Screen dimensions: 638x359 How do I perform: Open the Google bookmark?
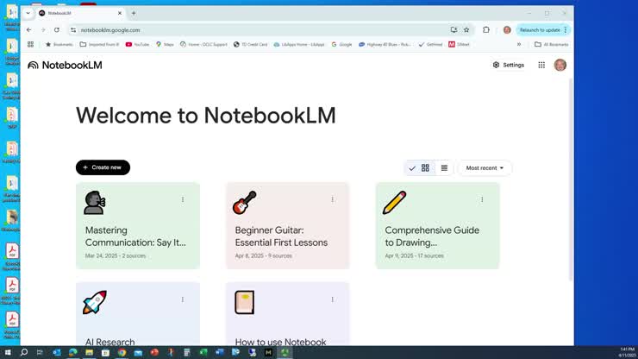click(341, 44)
